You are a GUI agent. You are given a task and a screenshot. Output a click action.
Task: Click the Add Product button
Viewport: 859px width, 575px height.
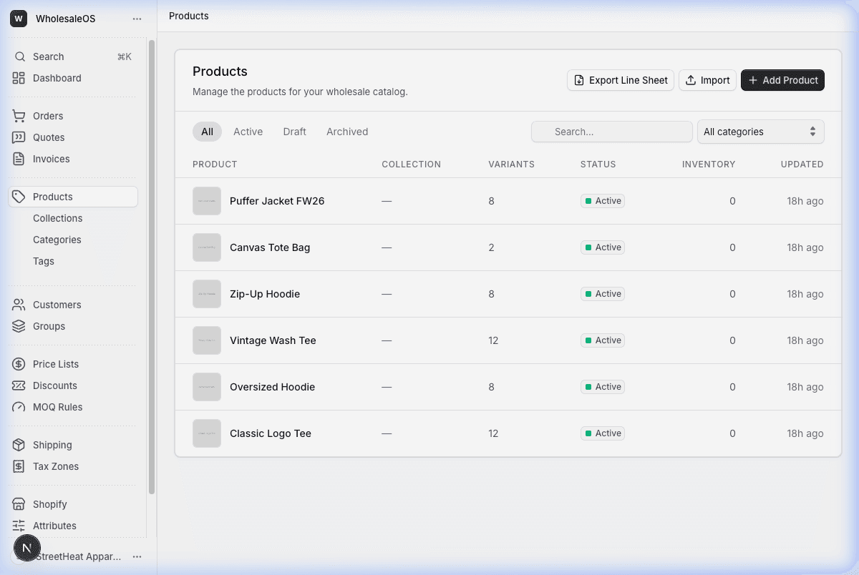coord(782,80)
